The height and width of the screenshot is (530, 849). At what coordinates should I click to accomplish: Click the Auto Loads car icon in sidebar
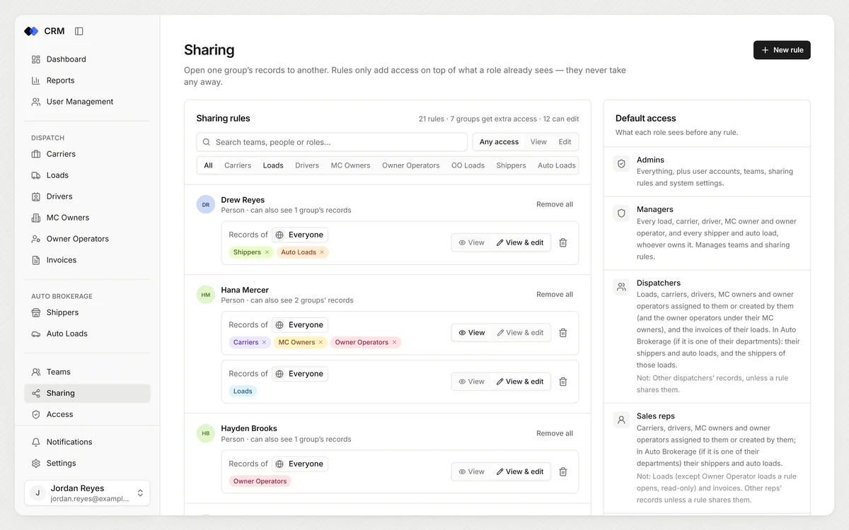coord(36,334)
